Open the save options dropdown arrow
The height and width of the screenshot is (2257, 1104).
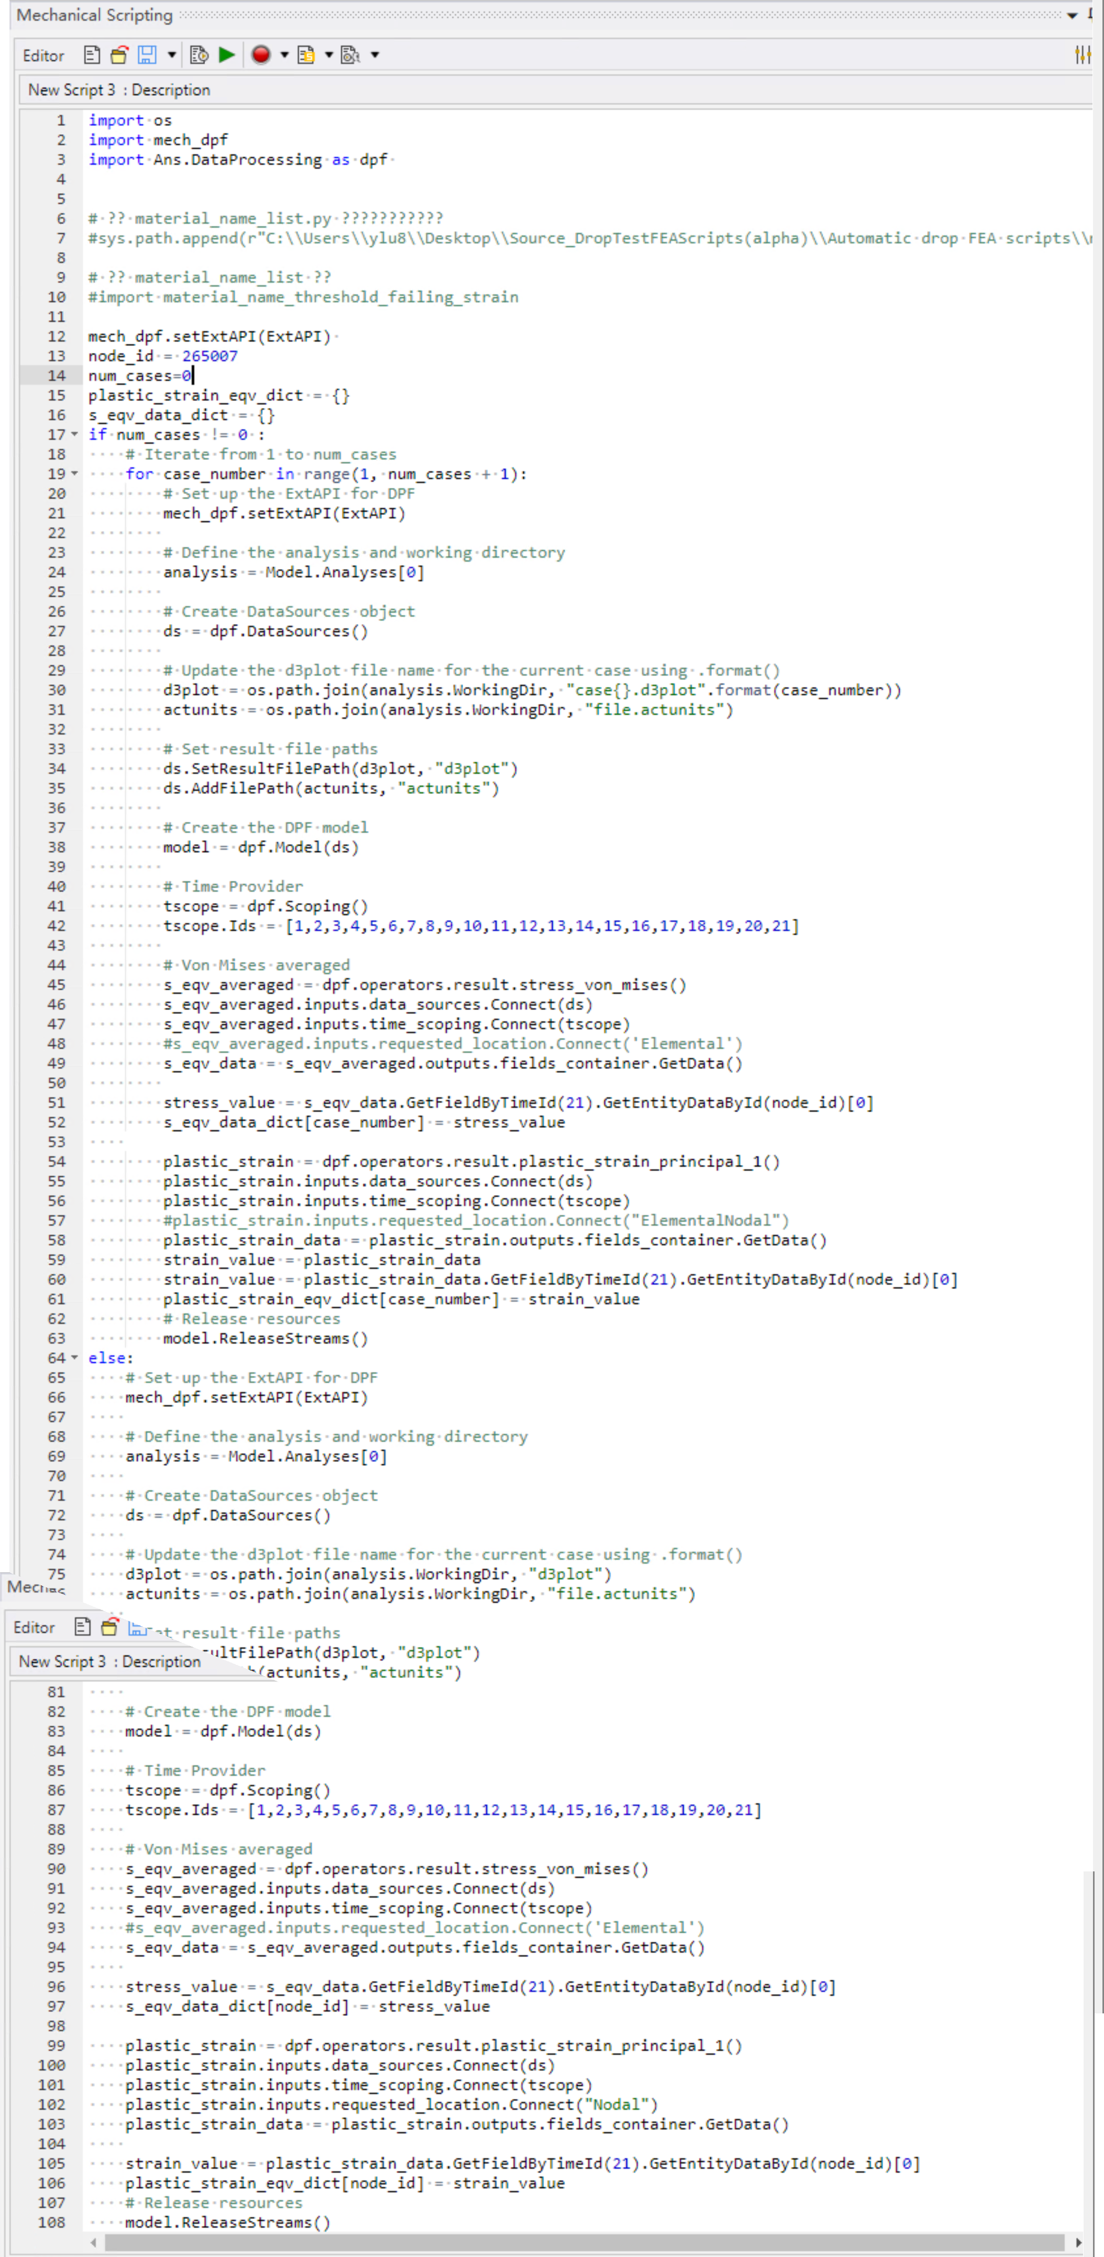click(x=172, y=55)
